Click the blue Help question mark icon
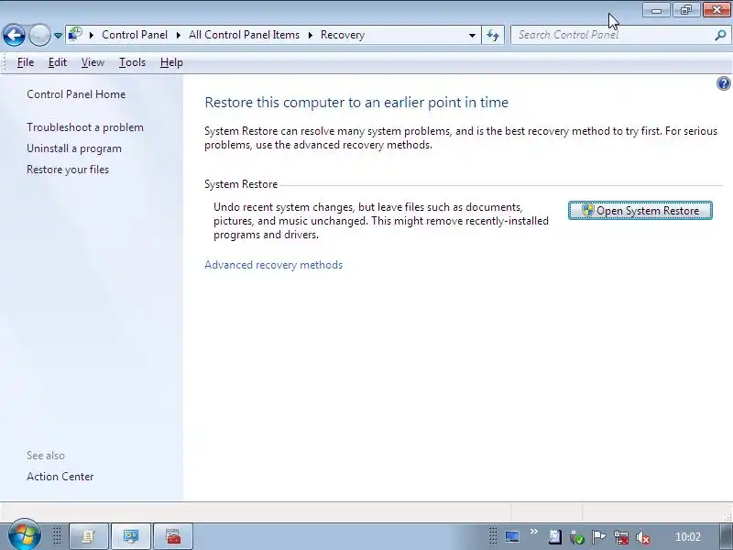Image resolution: width=733 pixels, height=550 pixels. point(723,83)
